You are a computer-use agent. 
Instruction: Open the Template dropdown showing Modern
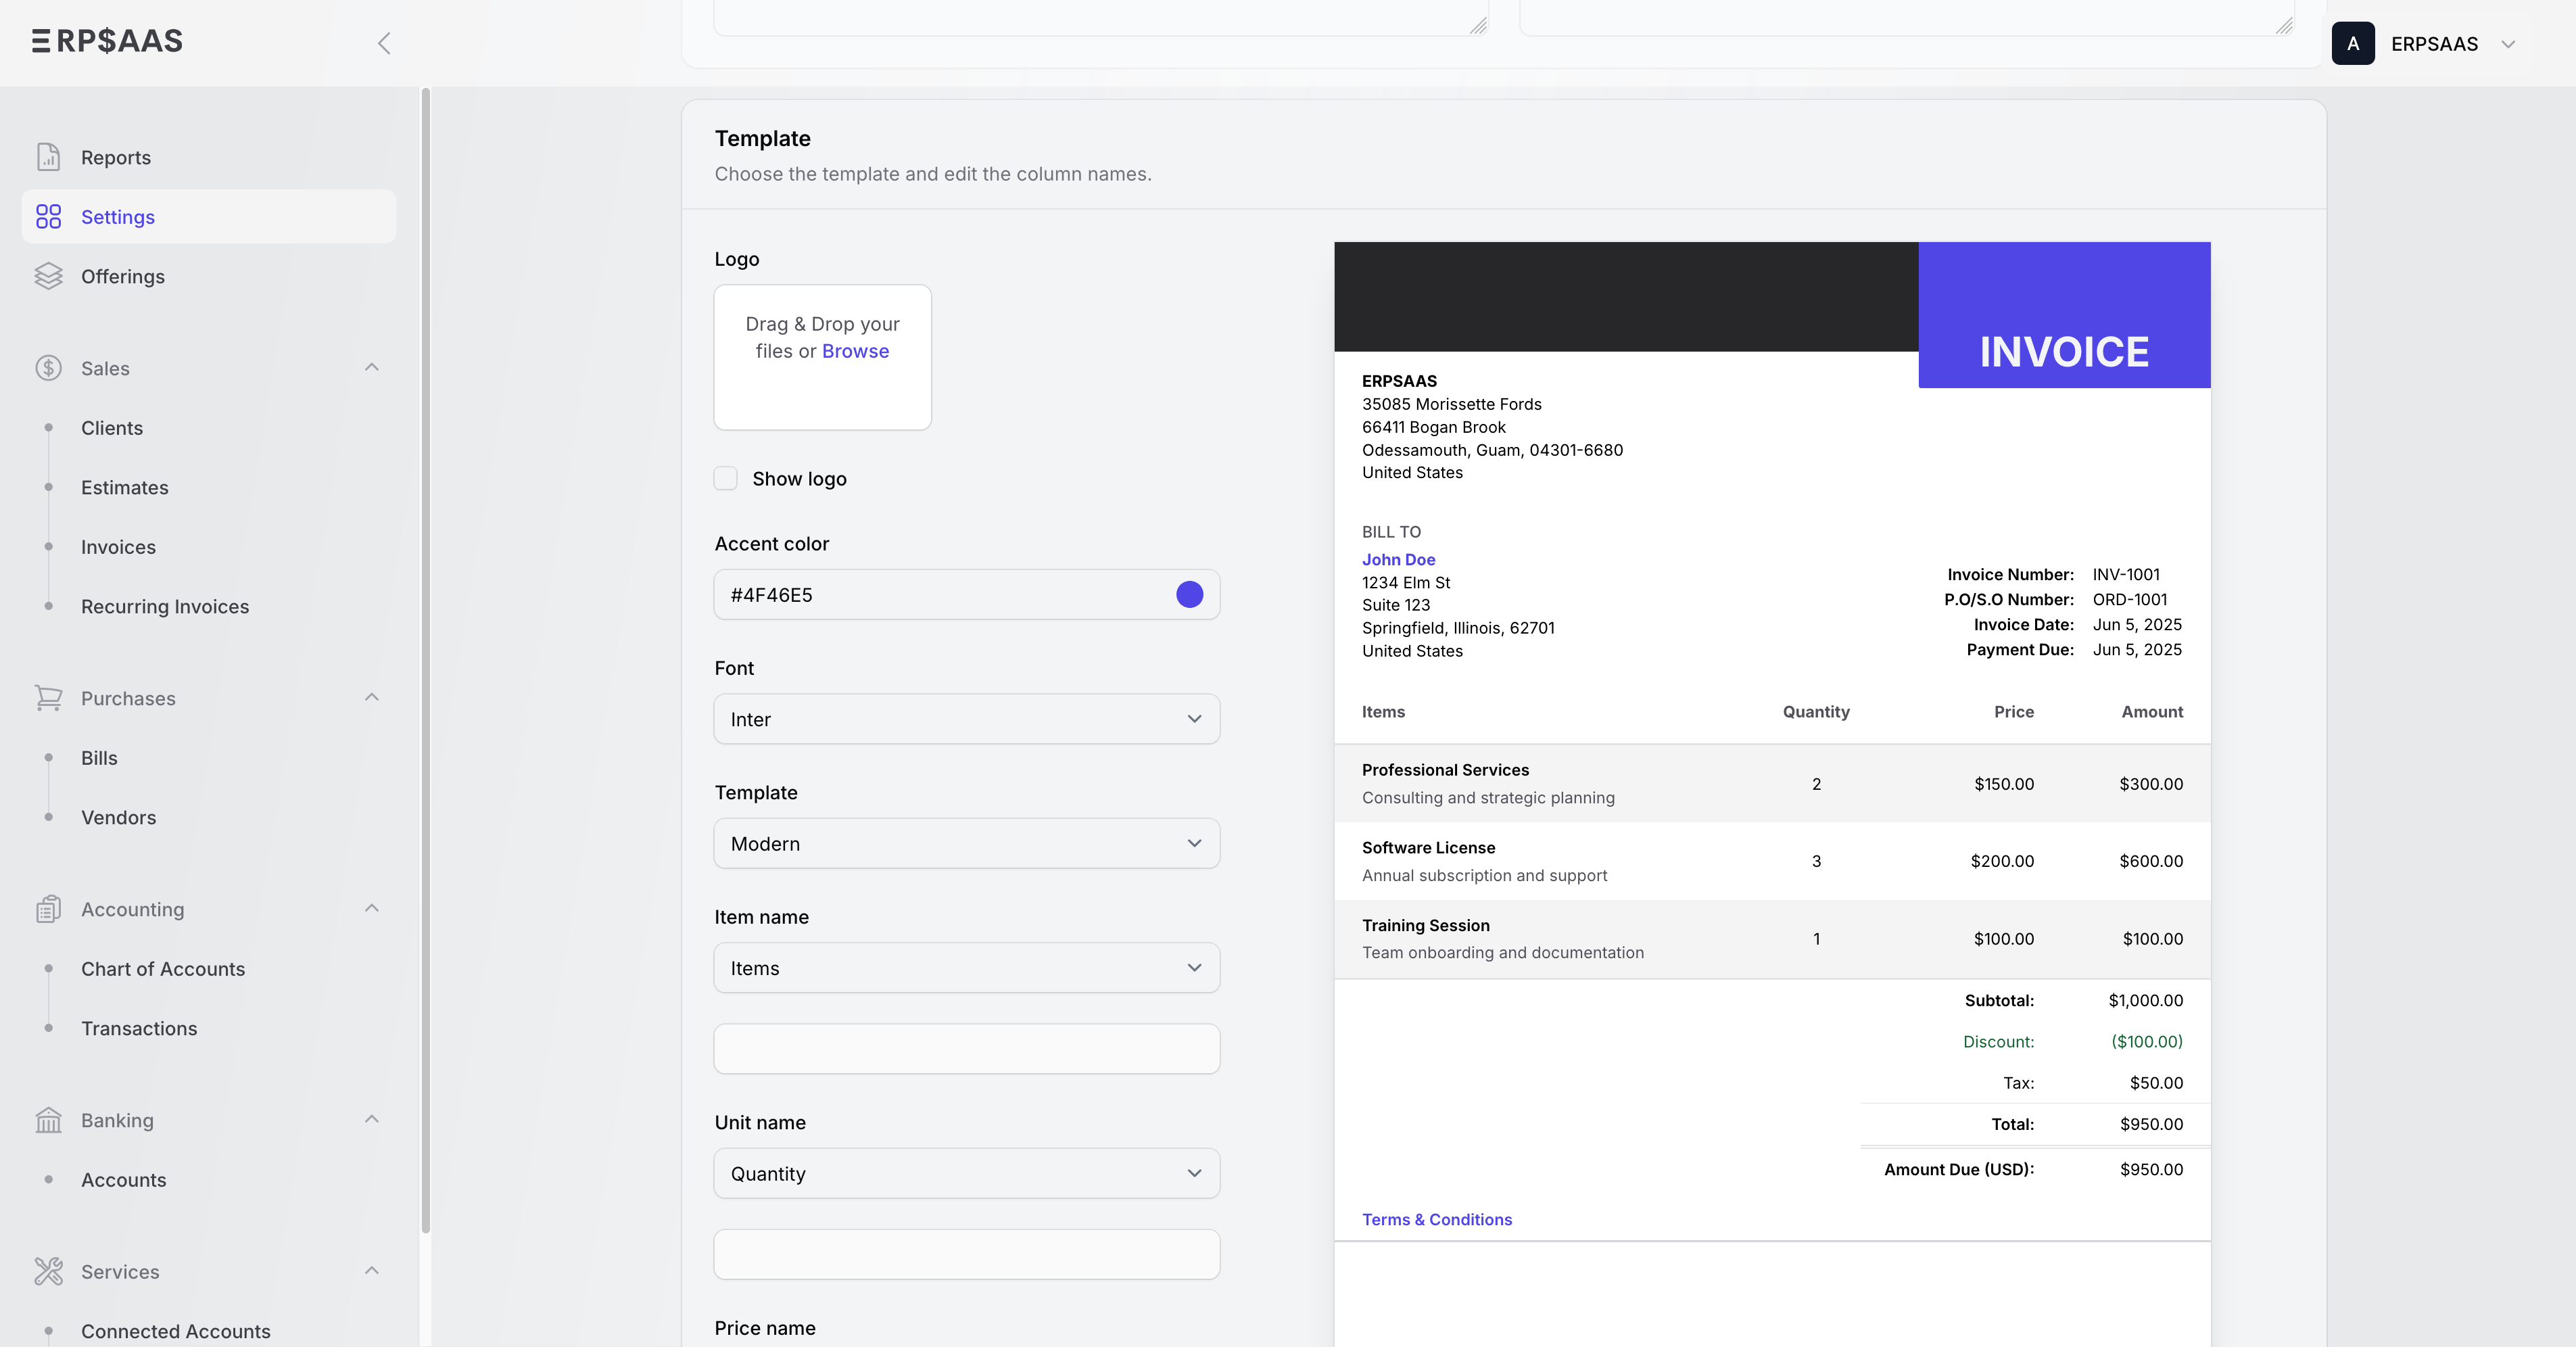point(966,843)
